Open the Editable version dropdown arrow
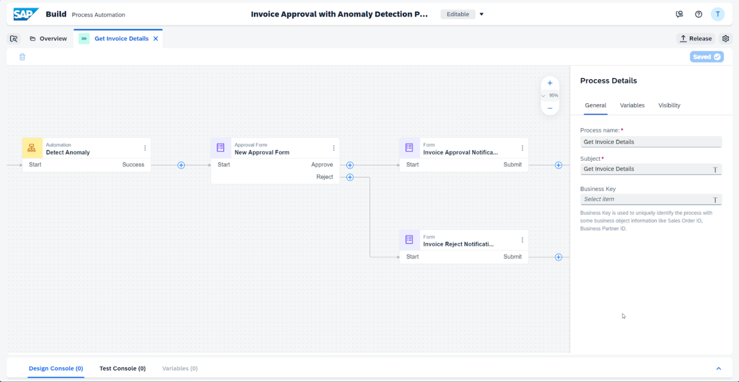This screenshot has height=382, width=739. pyautogui.click(x=482, y=14)
